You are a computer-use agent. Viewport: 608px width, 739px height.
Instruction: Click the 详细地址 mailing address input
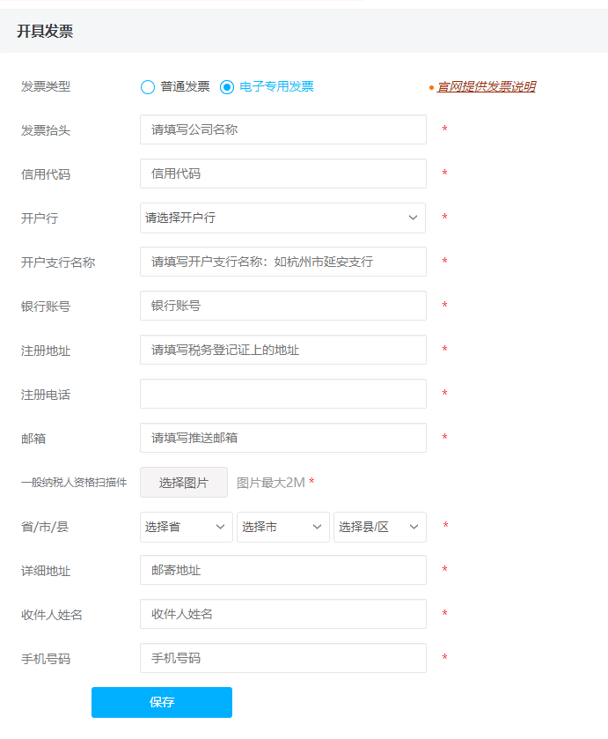click(x=283, y=570)
